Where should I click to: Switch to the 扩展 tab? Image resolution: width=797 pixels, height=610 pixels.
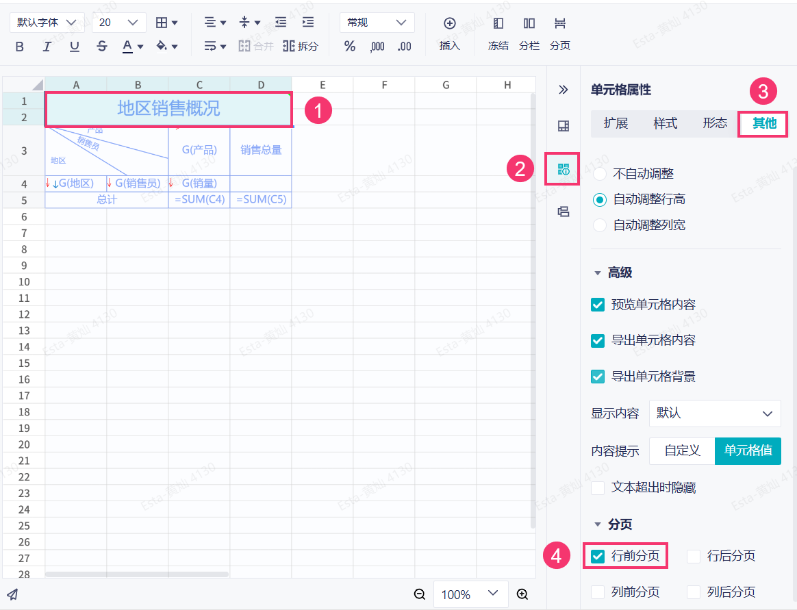616,123
